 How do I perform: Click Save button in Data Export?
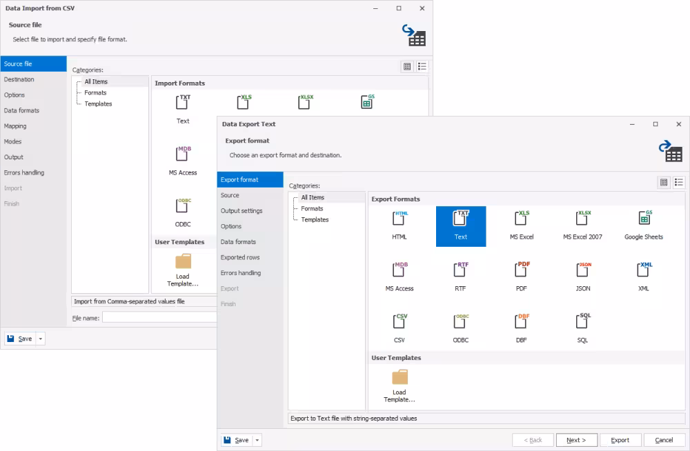(237, 440)
